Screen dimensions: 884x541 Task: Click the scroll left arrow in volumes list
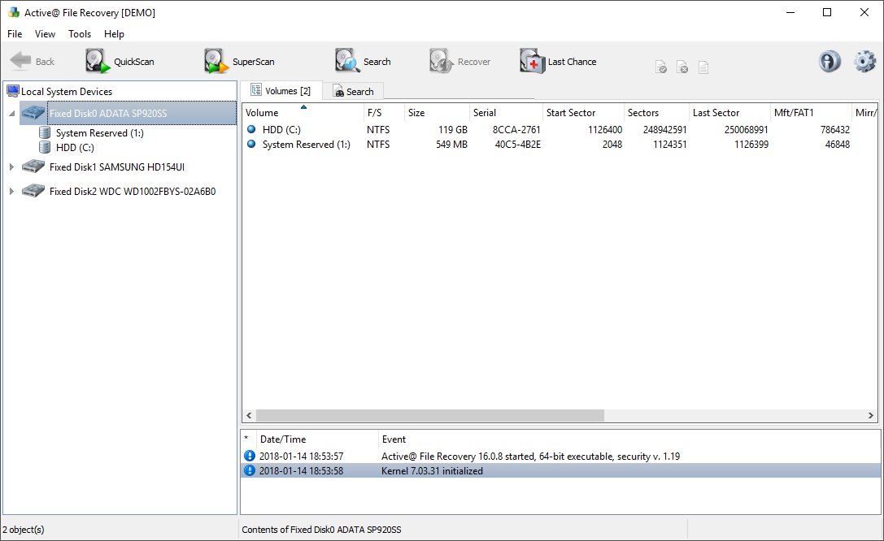pyautogui.click(x=249, y=415)
